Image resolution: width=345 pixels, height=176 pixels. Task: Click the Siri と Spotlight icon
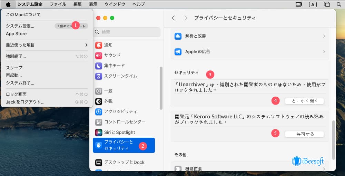click(99, 133)
